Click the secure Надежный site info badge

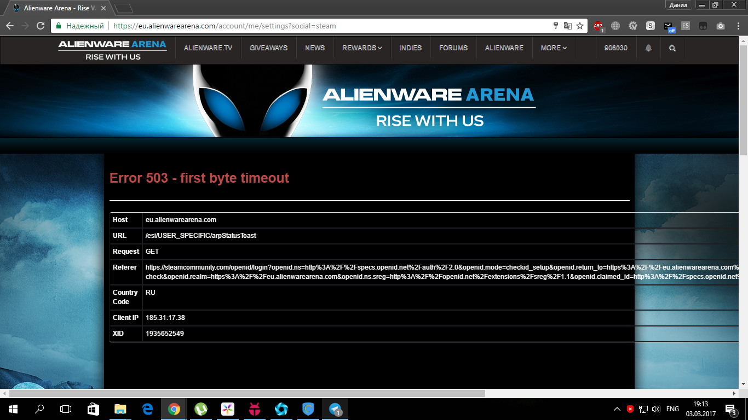[x=80, y=26]
